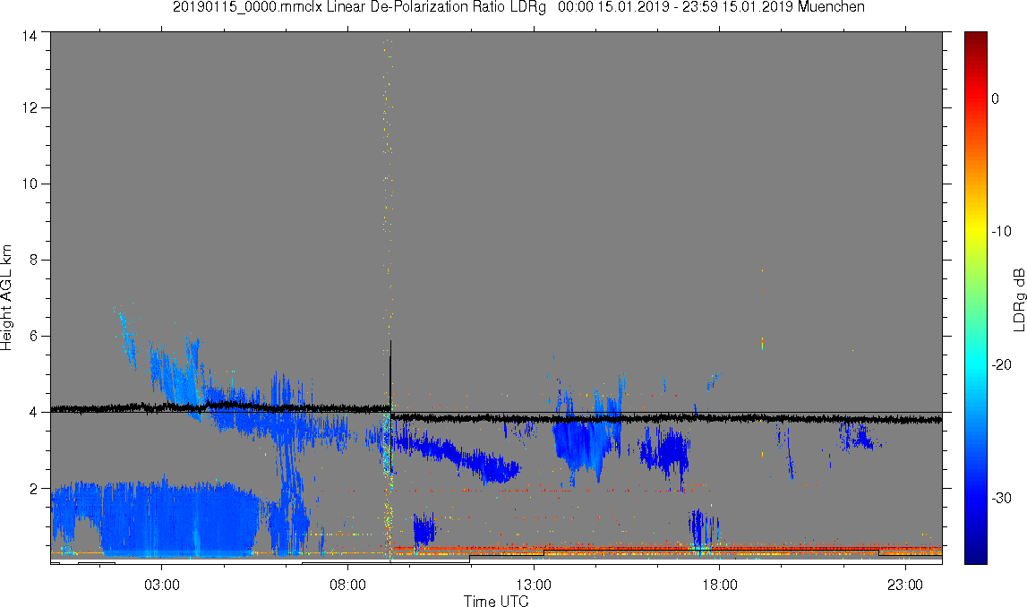
Task: Click the 10 km height tick label
Action: [30, 184]
